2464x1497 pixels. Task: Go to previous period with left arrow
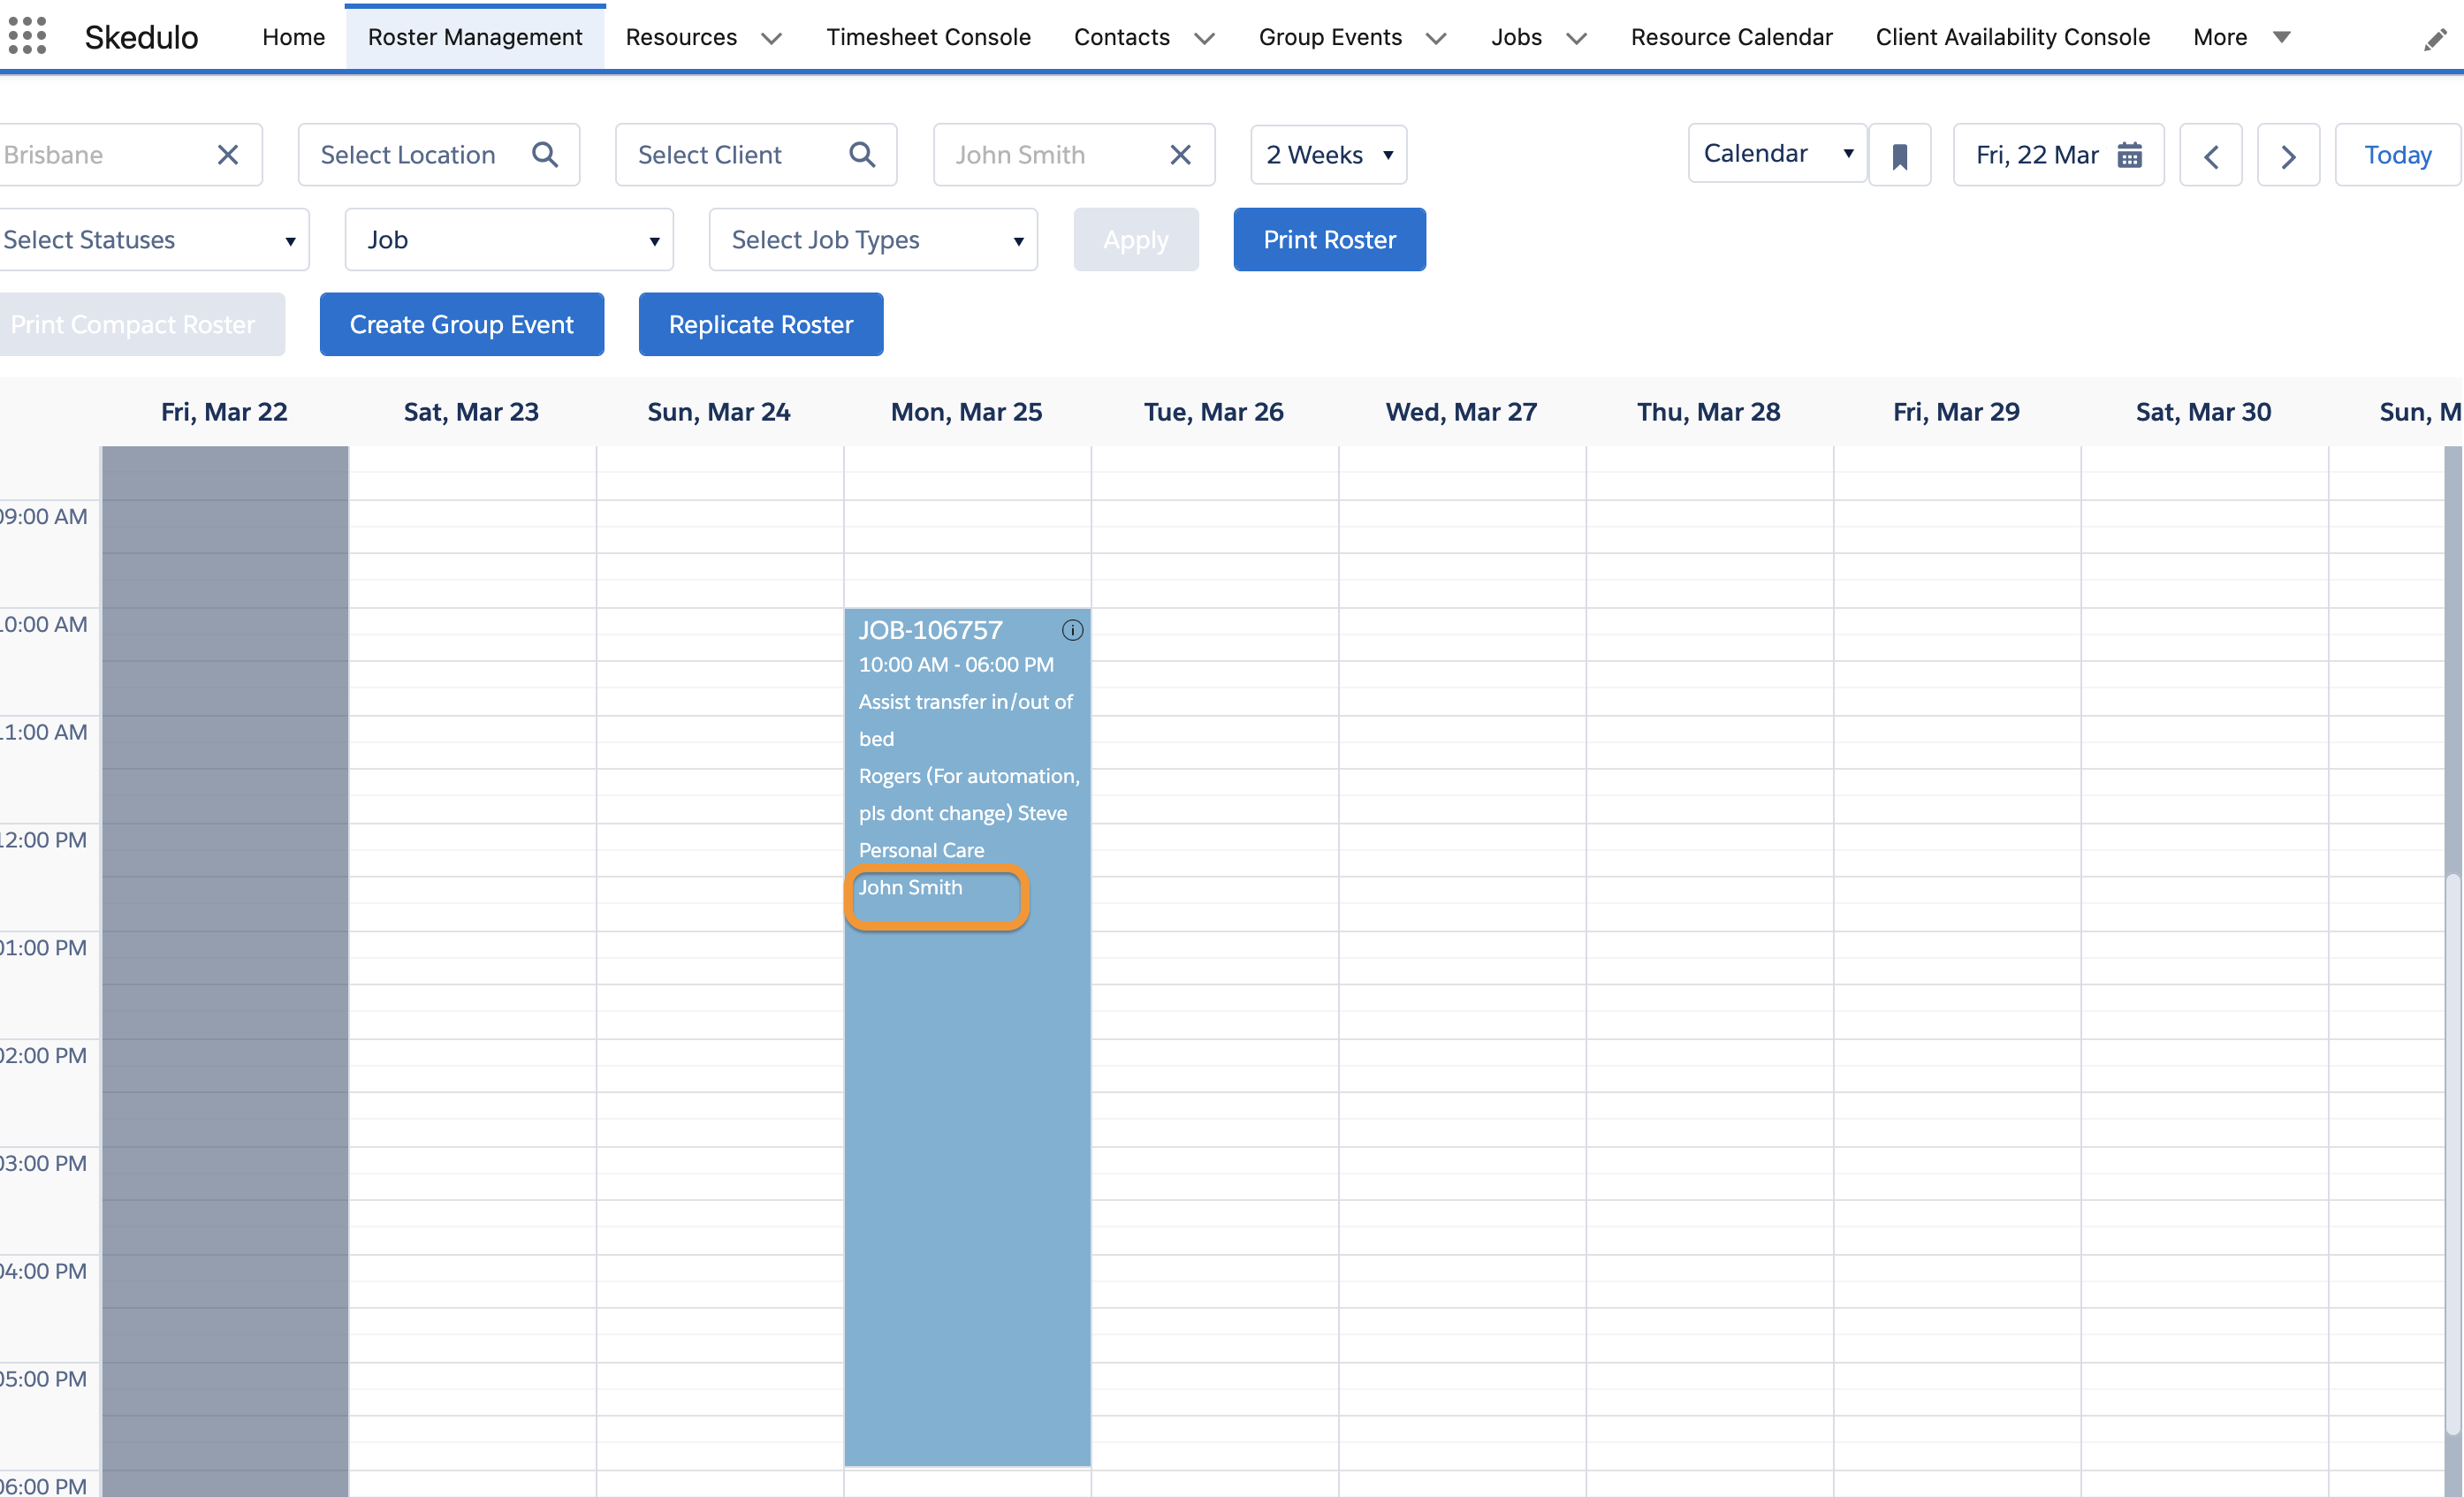click(2210, 155)
